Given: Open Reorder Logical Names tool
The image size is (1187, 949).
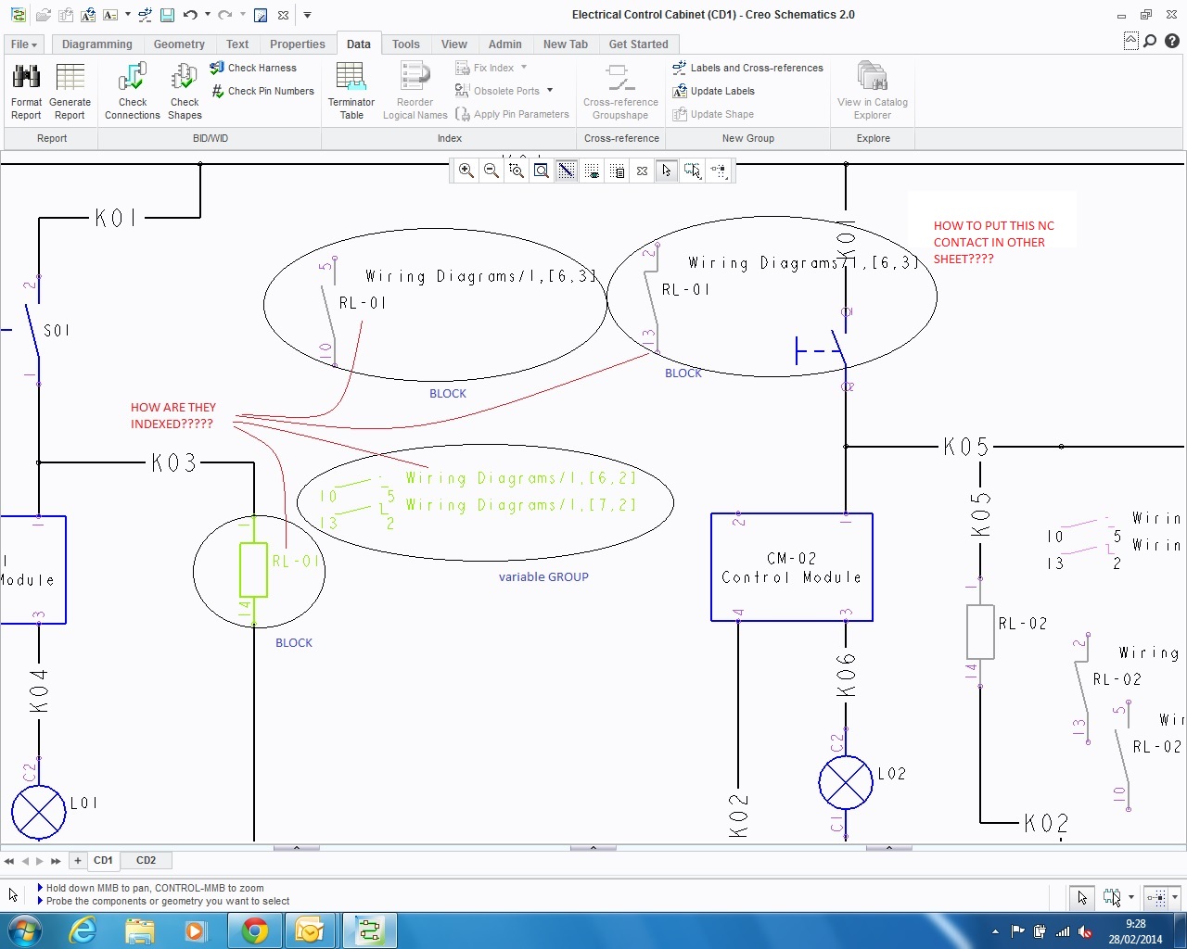Looking at the screenshot, I should 415,88.
